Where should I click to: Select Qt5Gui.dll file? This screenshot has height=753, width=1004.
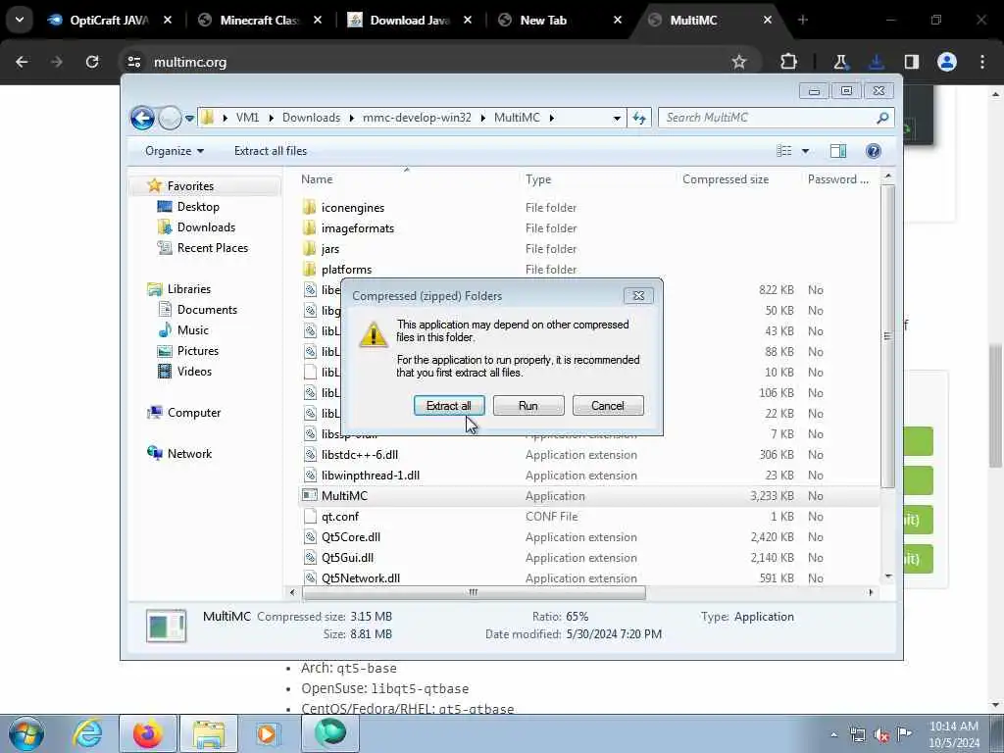pos(348,557)
